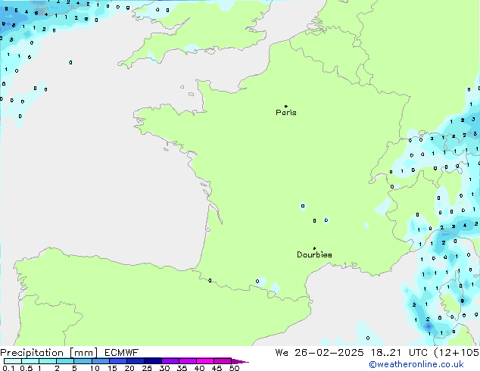Click the Paris city label

pos(286,113)
